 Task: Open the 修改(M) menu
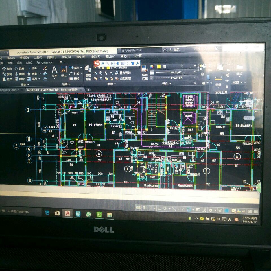pyautogui.click(x=81, y=57)
